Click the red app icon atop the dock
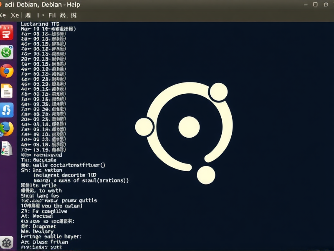 click(7, 32)
